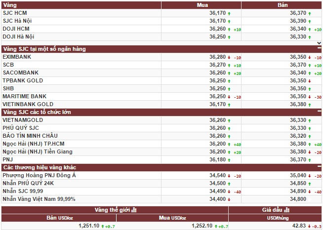Select Nhẫn Vàng Việt Nam 99,99% row
The image size is (323, 230).
39,199
